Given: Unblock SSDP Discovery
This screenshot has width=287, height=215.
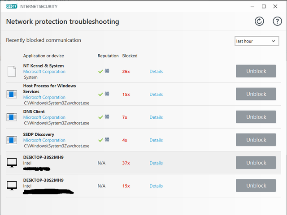Looking at the screenshot, I should (256, 140).
